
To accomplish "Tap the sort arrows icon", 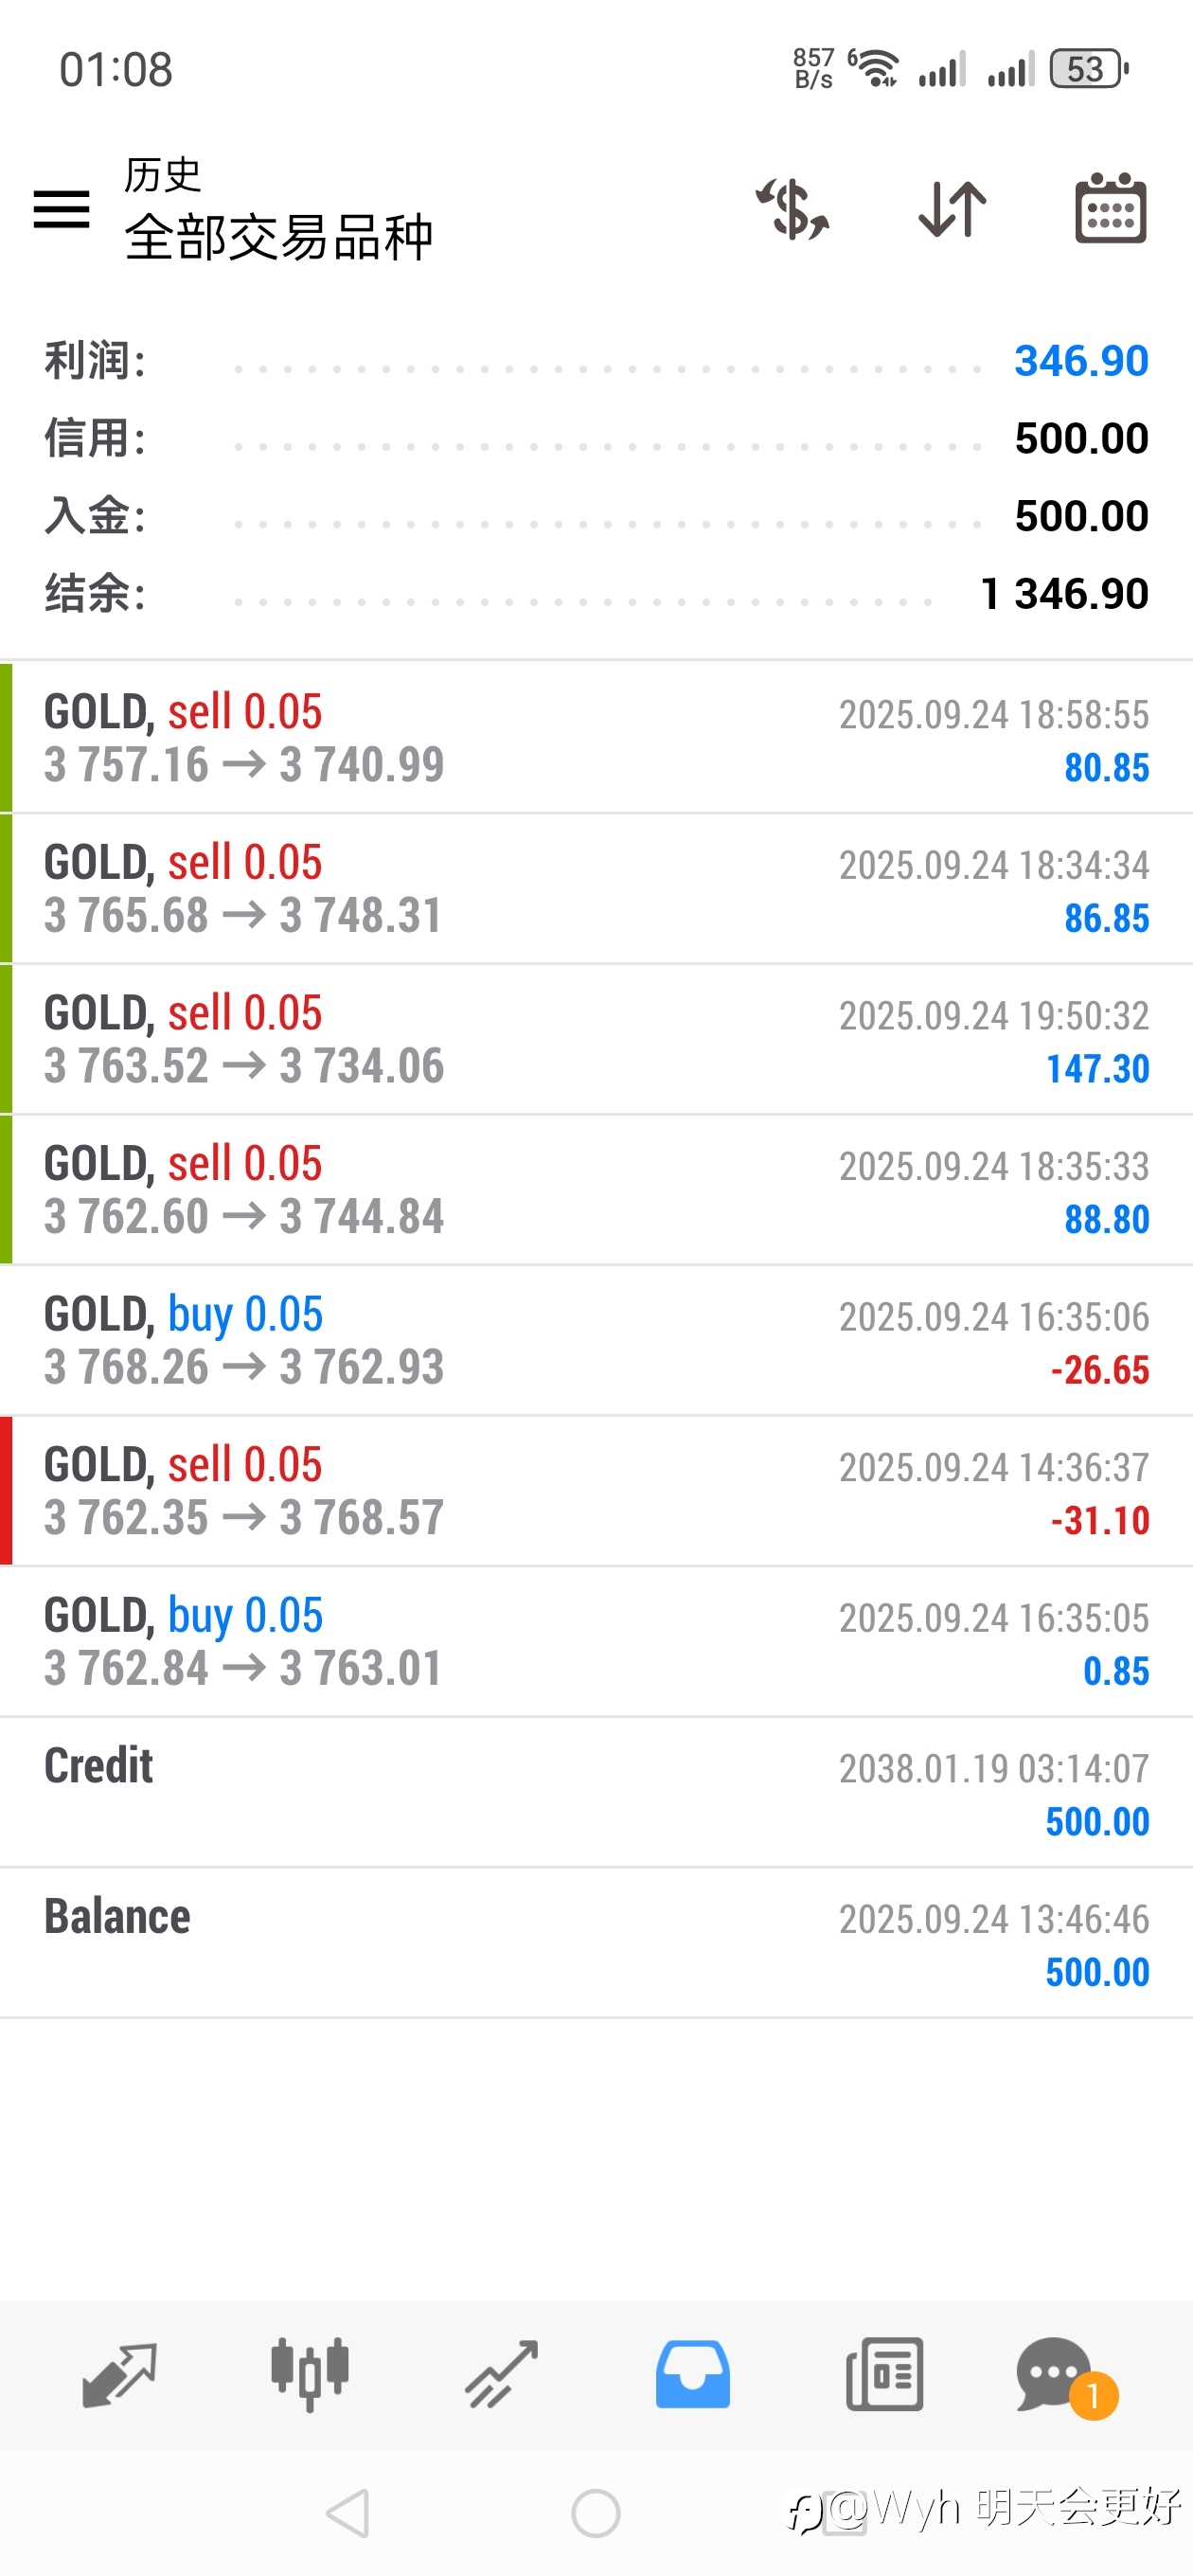I will 952,209.
